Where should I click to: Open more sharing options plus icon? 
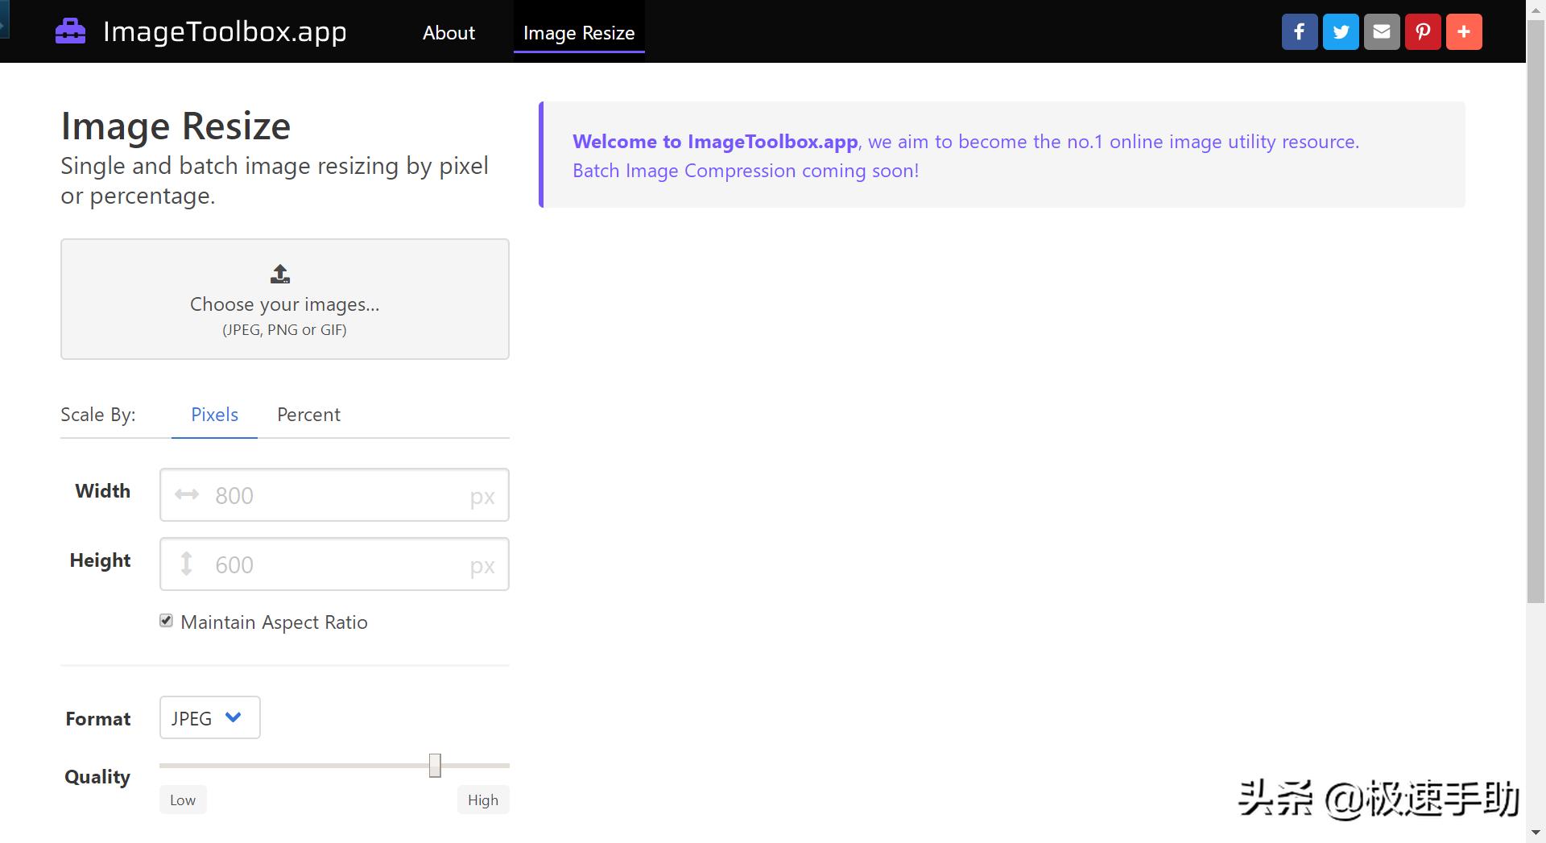pos(1464,32)
